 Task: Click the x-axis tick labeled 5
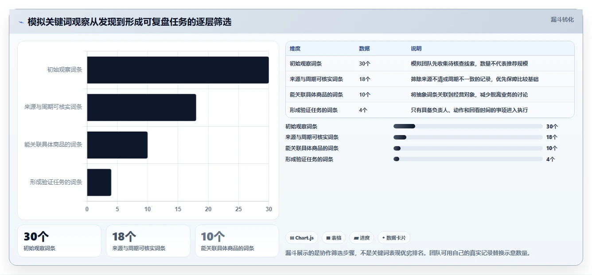click(117, 209)
